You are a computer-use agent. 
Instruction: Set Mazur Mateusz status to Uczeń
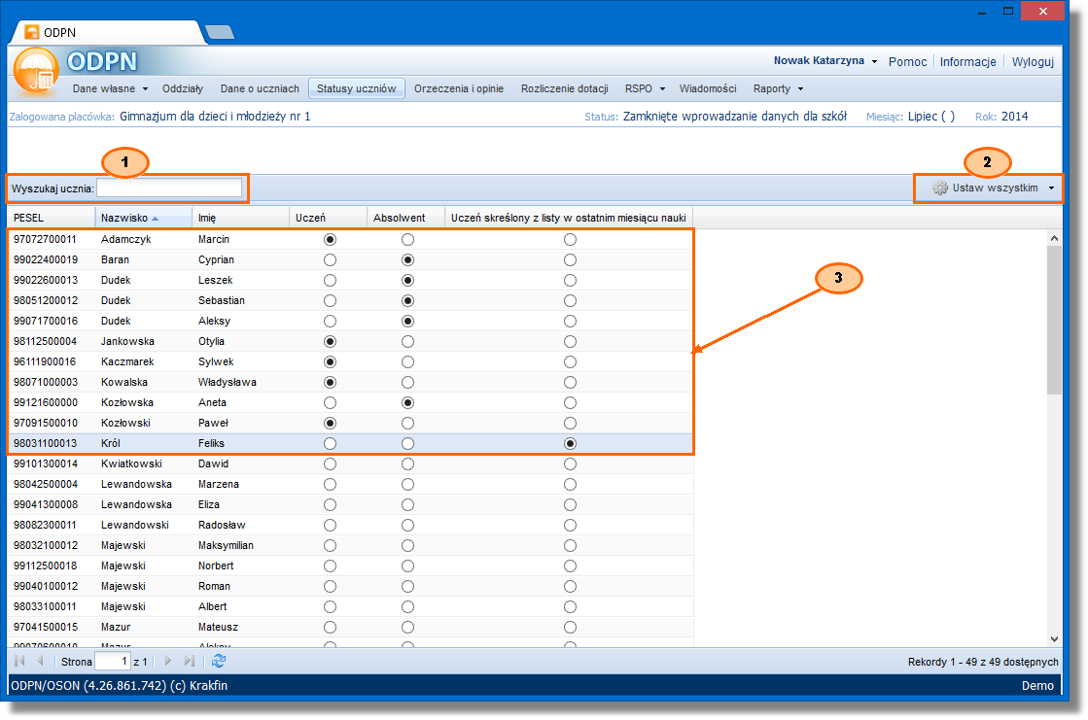pyautogui.click(x=331, y=627)
